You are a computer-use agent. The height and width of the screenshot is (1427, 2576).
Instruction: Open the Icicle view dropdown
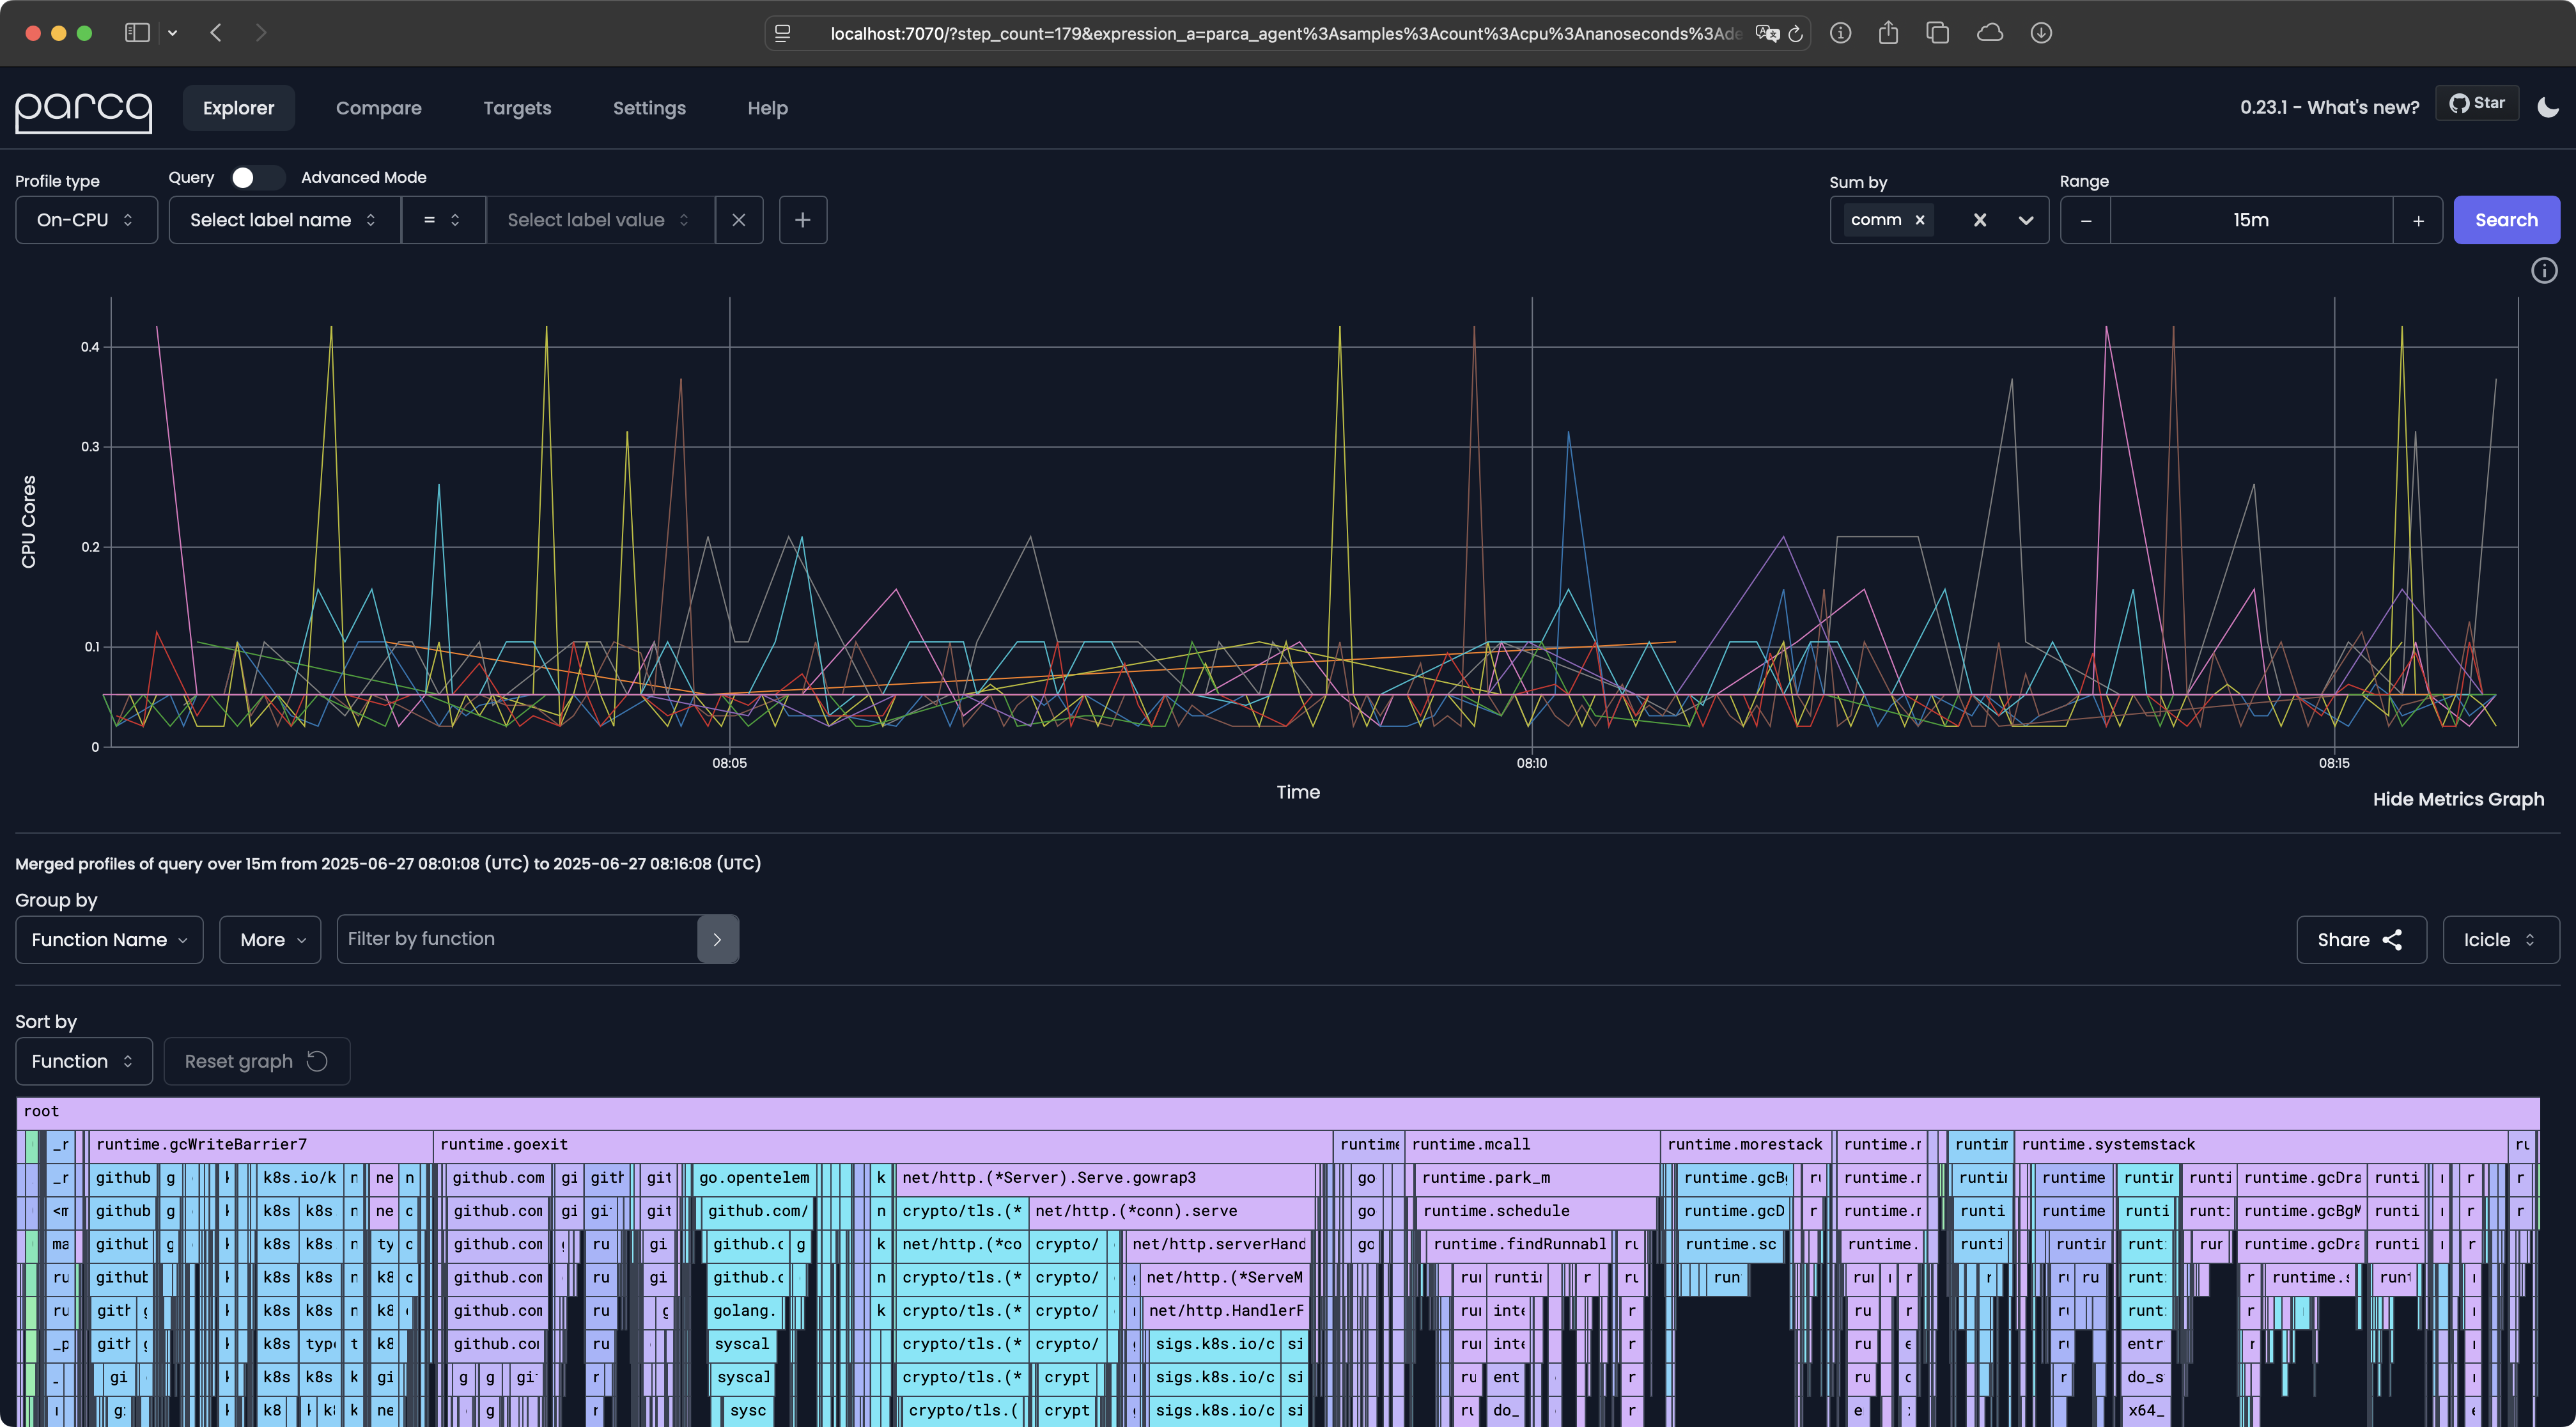tap(2501, 940)
